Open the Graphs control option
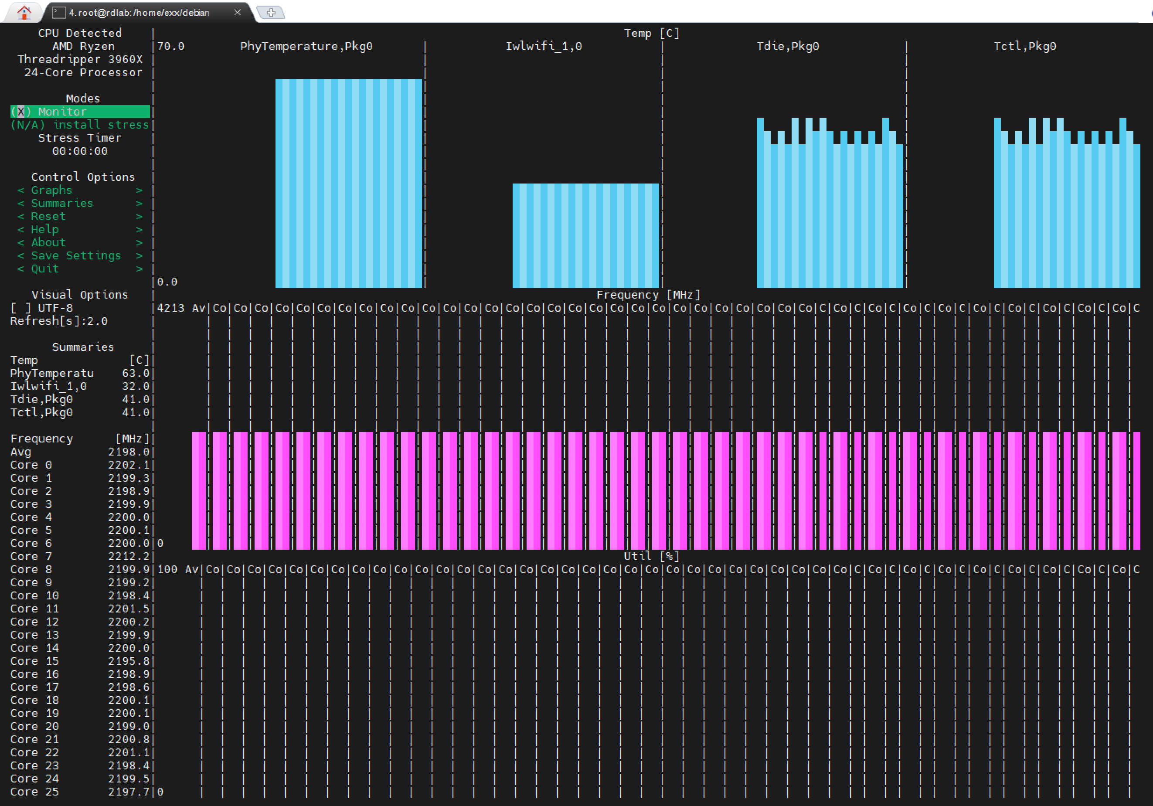The height and width of the screenshot is (806, 1153). click(x=80, y=190)
